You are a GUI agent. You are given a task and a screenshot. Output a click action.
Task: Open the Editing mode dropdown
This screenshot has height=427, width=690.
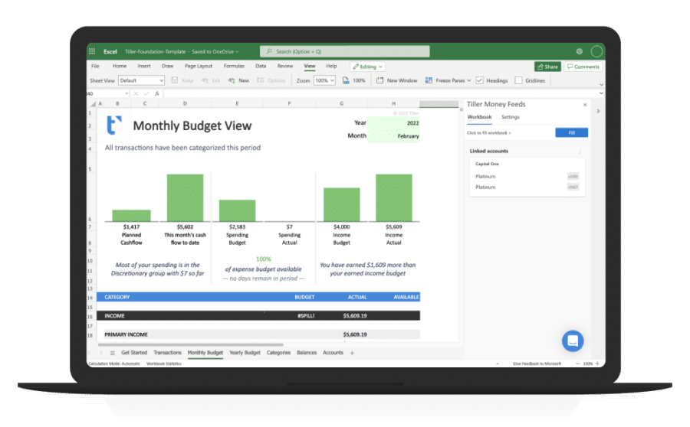pyautogui.click(x=367, y=67)
